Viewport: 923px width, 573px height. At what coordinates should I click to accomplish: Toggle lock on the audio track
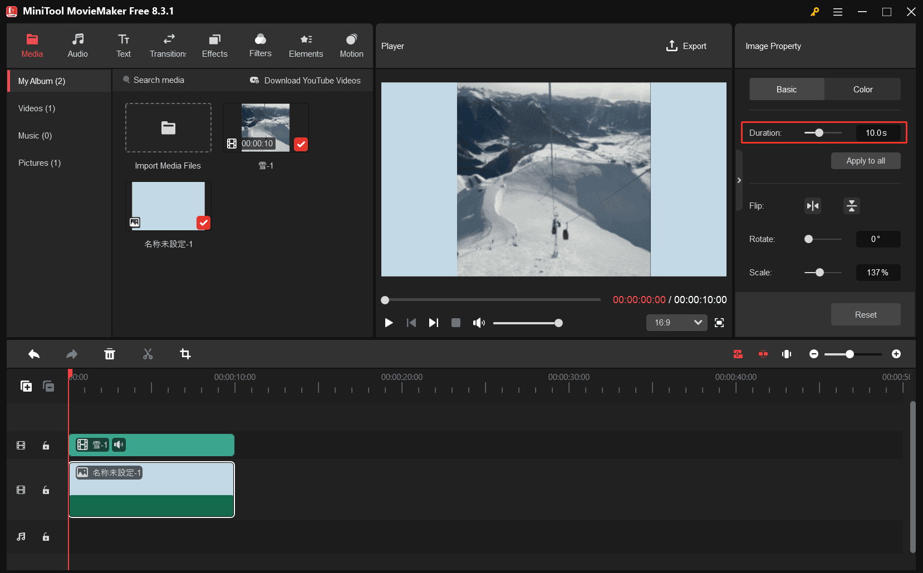[x=46, y=537]
